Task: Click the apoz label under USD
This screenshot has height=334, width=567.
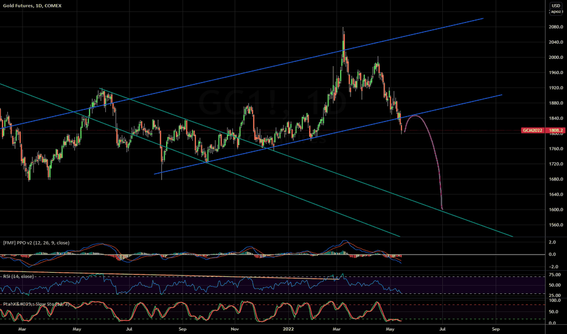Action: 556,12
